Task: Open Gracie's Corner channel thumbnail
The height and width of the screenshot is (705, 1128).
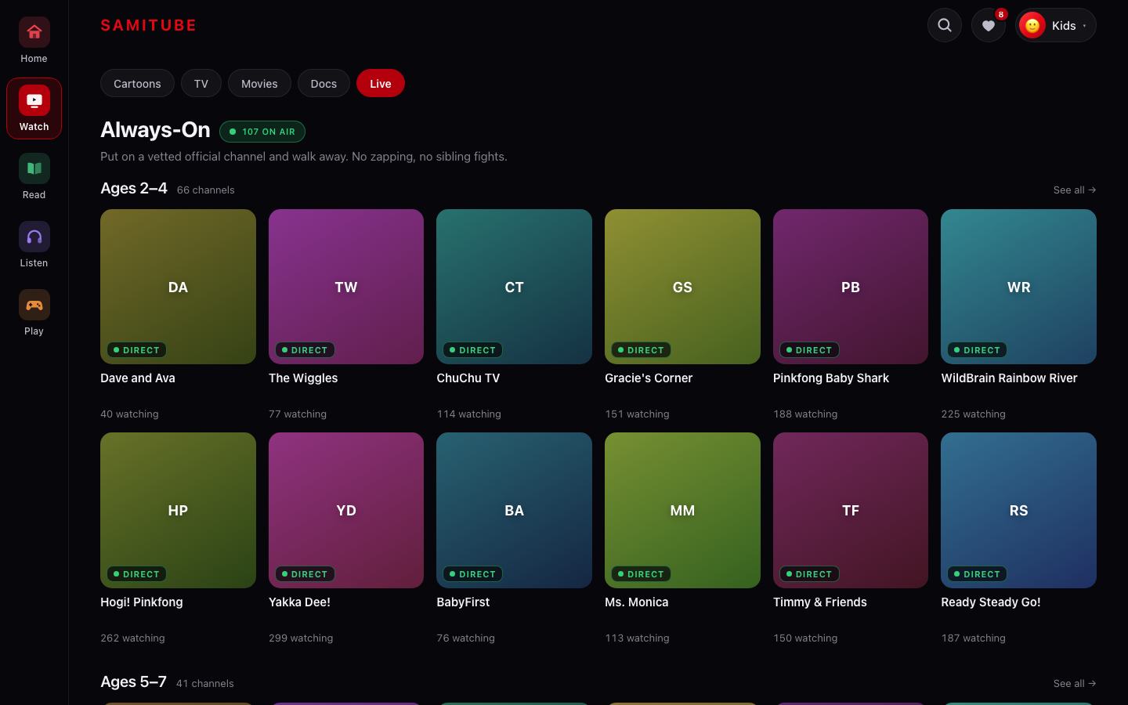Action: click(682, 287)
